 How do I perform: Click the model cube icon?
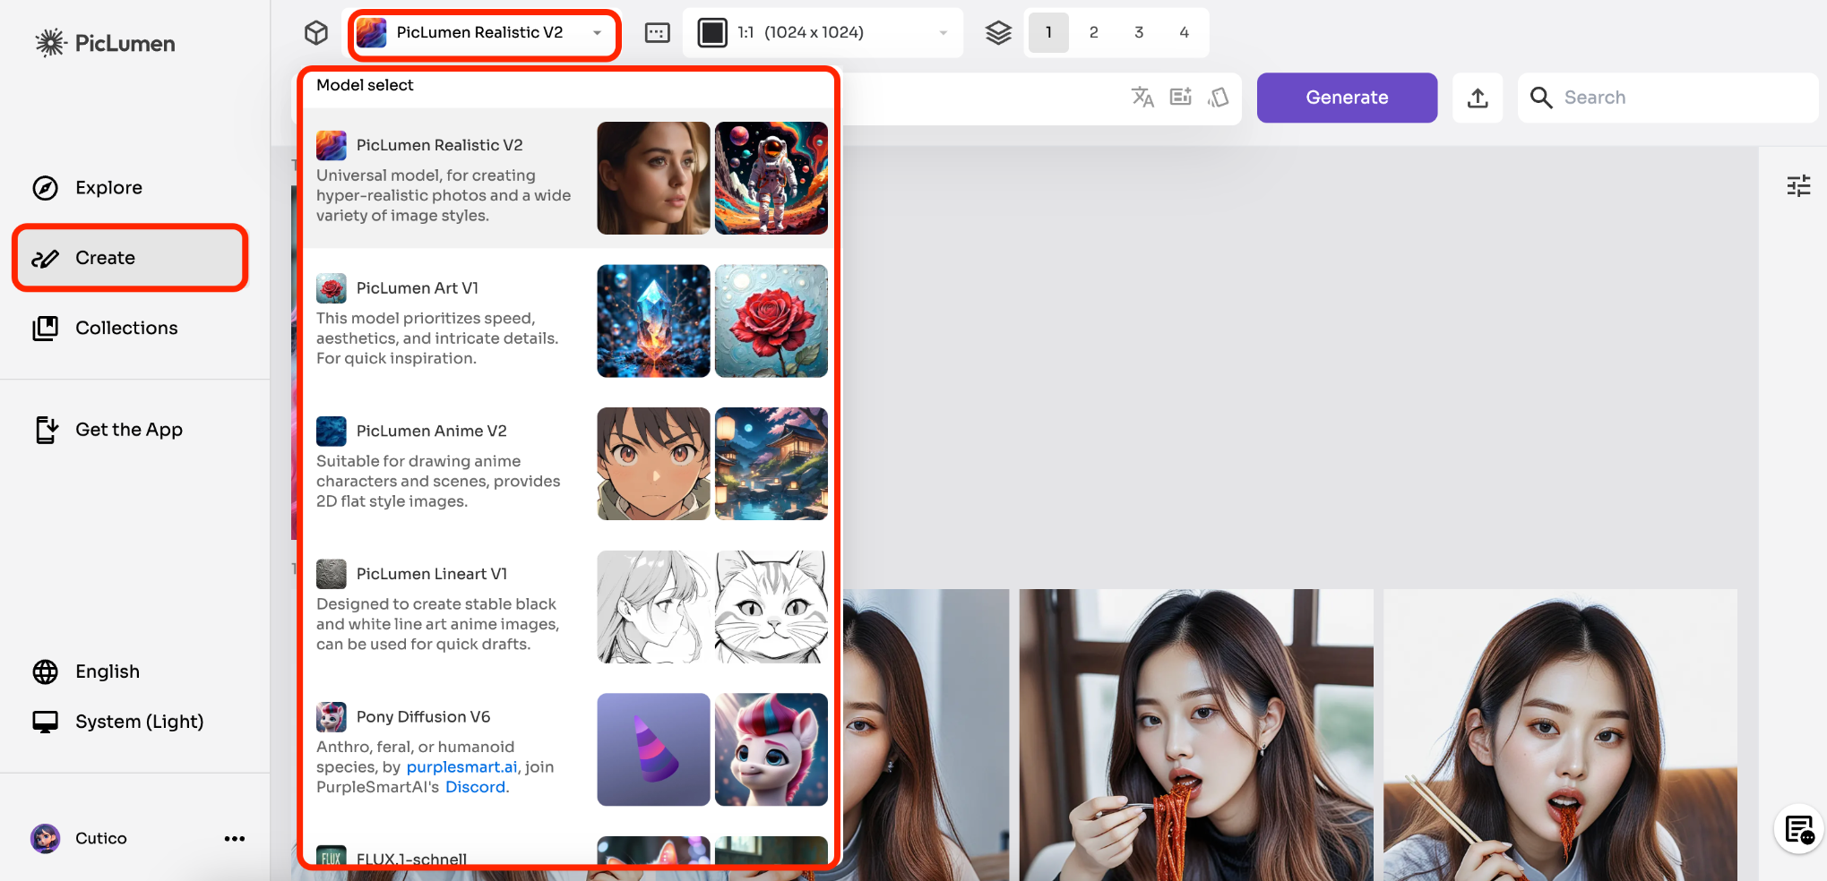tap(315, 33)
